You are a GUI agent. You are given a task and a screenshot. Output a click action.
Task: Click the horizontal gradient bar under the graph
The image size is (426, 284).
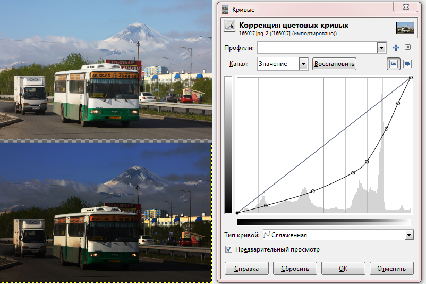click(324, 222)
